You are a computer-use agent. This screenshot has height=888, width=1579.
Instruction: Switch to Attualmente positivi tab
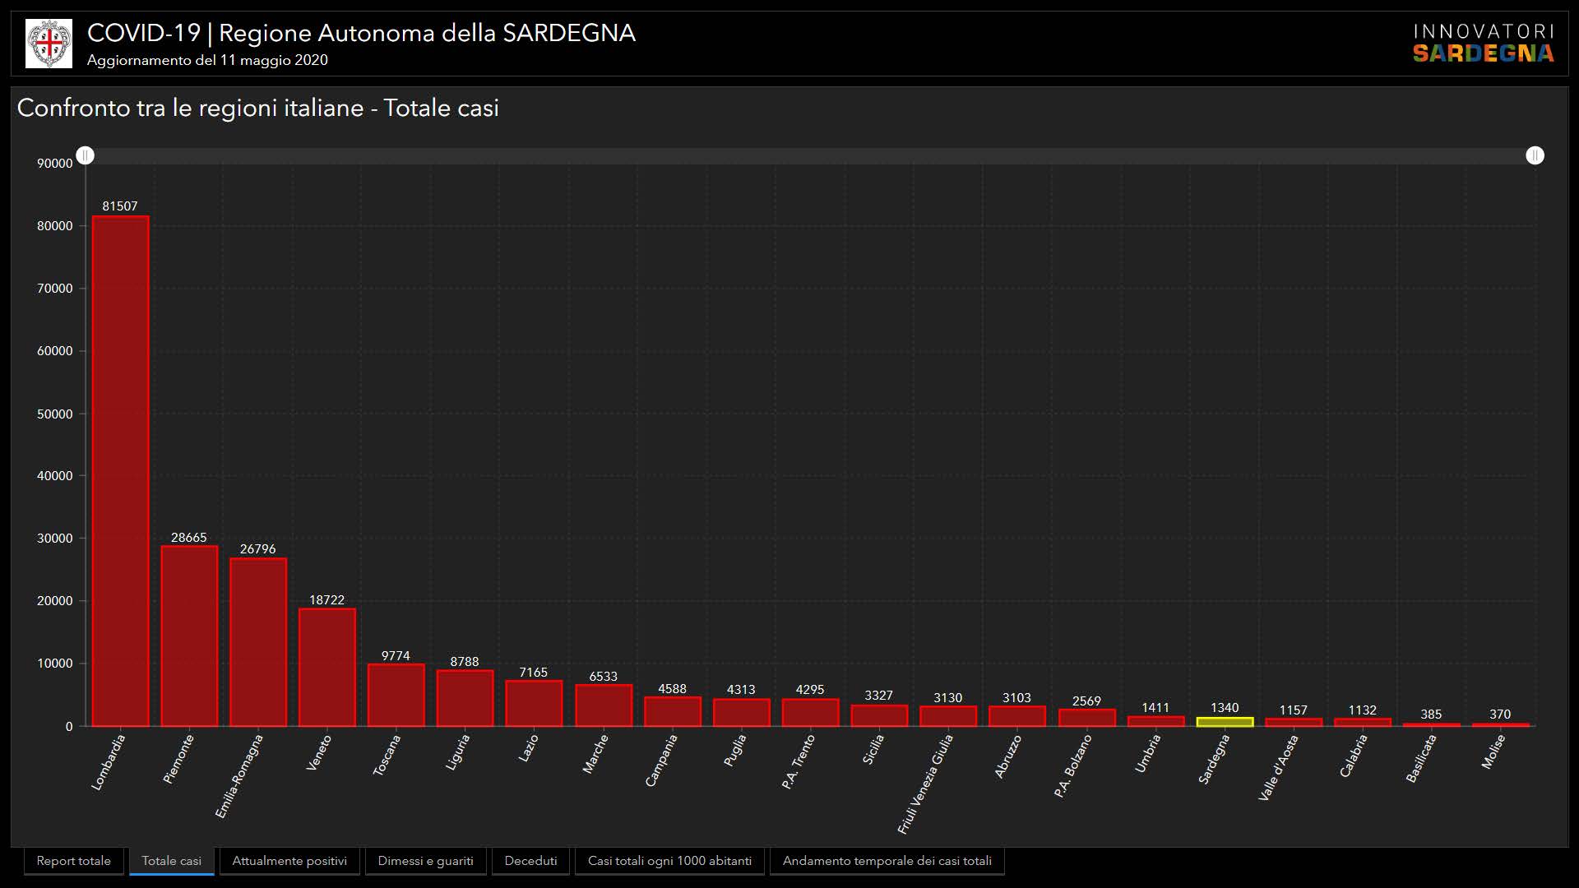289,861
